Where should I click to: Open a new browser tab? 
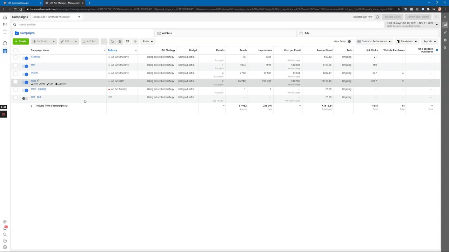pyautogui.click(x=89, y=3)
